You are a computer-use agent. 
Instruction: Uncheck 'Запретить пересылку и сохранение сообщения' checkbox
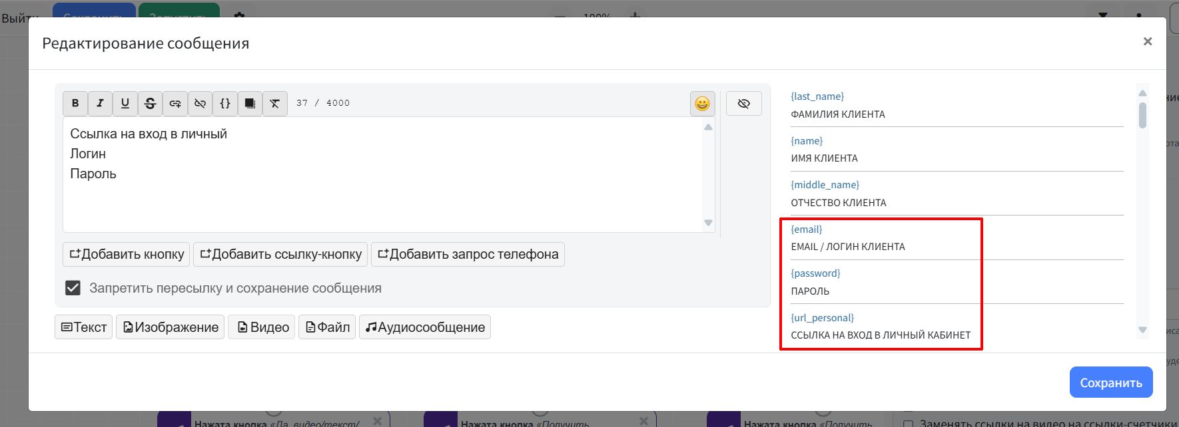[x=73, y=288]
